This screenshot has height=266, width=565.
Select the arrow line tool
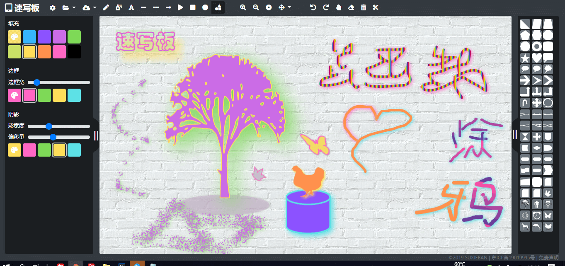pos(168,7)
